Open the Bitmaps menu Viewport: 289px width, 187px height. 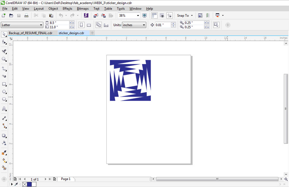(83, 8)
